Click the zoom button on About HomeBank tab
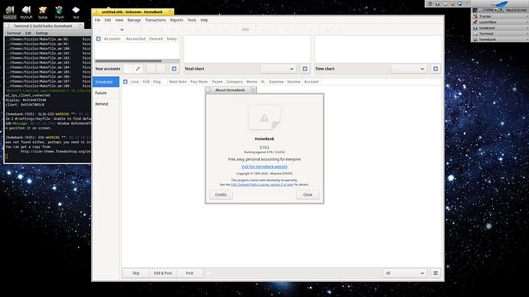 pyautogui.click(x=253, y=90)
